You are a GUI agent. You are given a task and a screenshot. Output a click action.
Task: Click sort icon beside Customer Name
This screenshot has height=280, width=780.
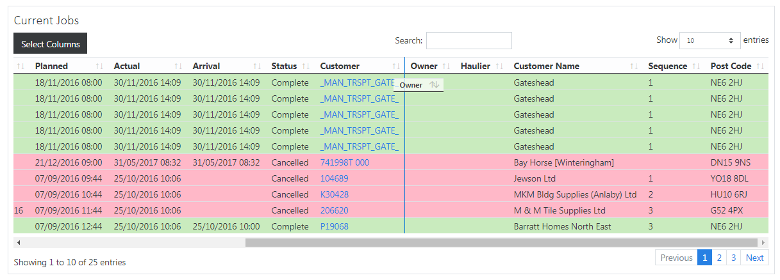tap(634, 66)
